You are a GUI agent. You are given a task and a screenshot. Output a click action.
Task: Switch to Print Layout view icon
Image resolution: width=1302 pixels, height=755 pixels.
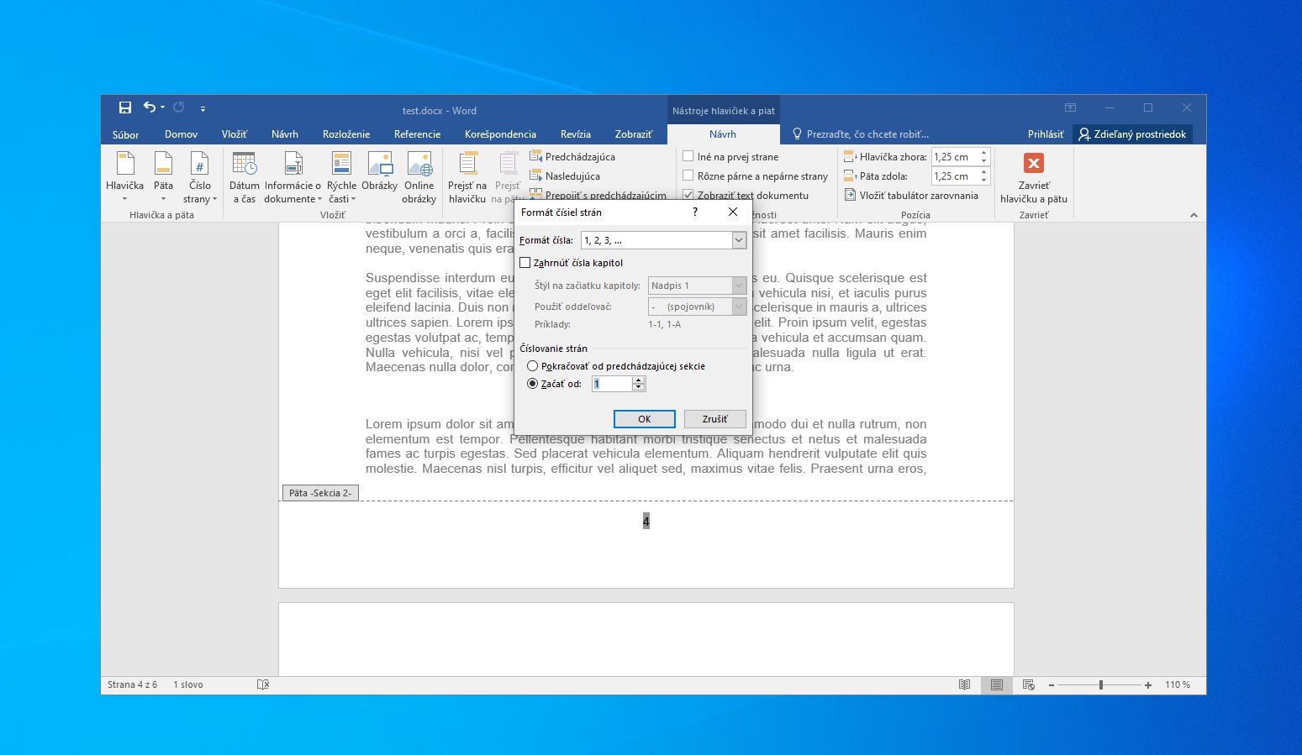997,684
